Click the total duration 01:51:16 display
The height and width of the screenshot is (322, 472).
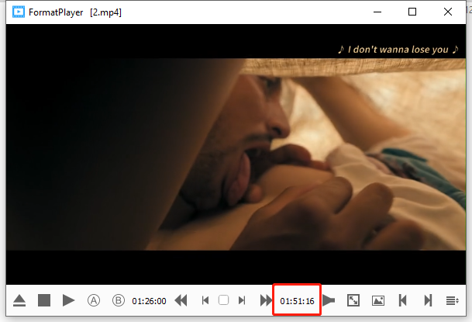point(297,300)
